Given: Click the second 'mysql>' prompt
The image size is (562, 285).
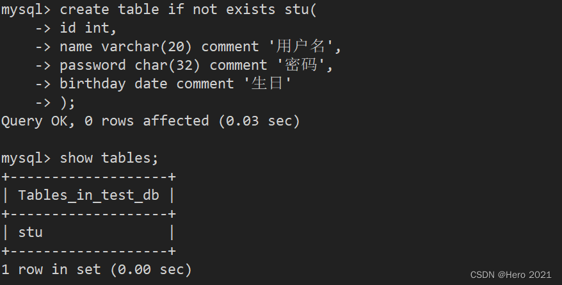Looking at the screenshot, I should (26, 158).
